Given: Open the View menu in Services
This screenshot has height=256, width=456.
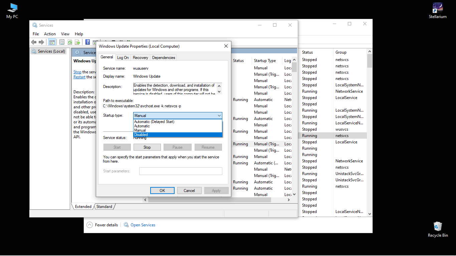Looking at the screenshot, I should 65,34.
